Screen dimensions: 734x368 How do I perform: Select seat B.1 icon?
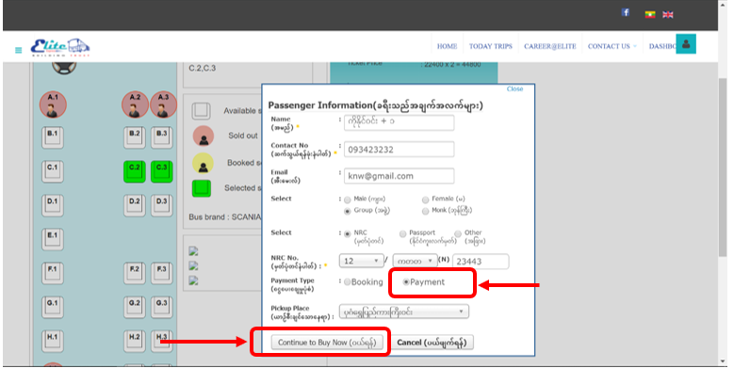(x=53, y=138)
